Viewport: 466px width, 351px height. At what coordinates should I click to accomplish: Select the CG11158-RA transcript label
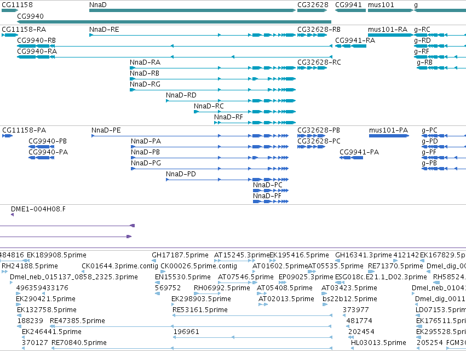point(24,30)
